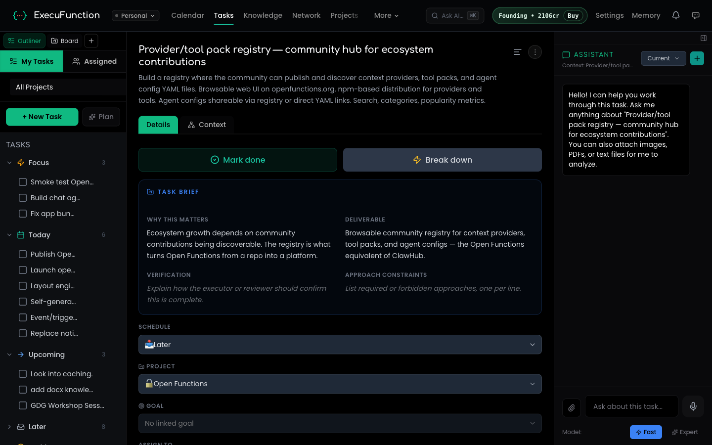Click the Ask about this task input field
The image size is (712, 445).
631,406
